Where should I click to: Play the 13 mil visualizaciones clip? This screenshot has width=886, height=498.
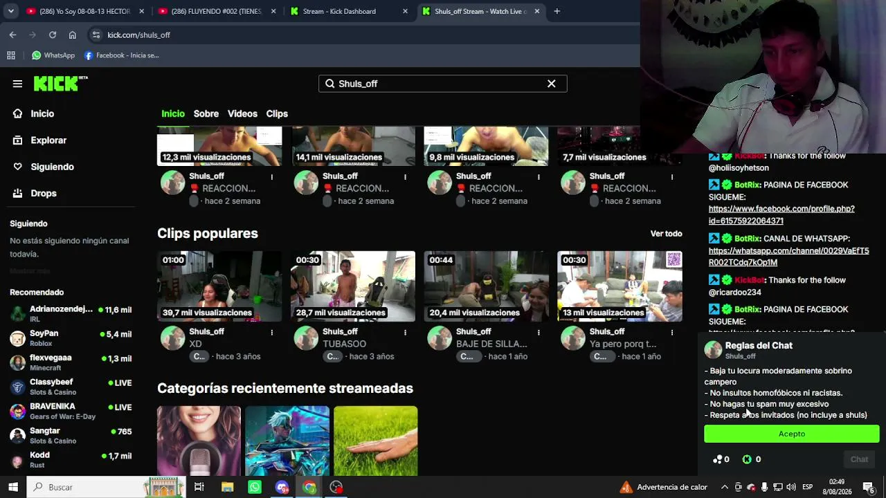coord(620,286)
